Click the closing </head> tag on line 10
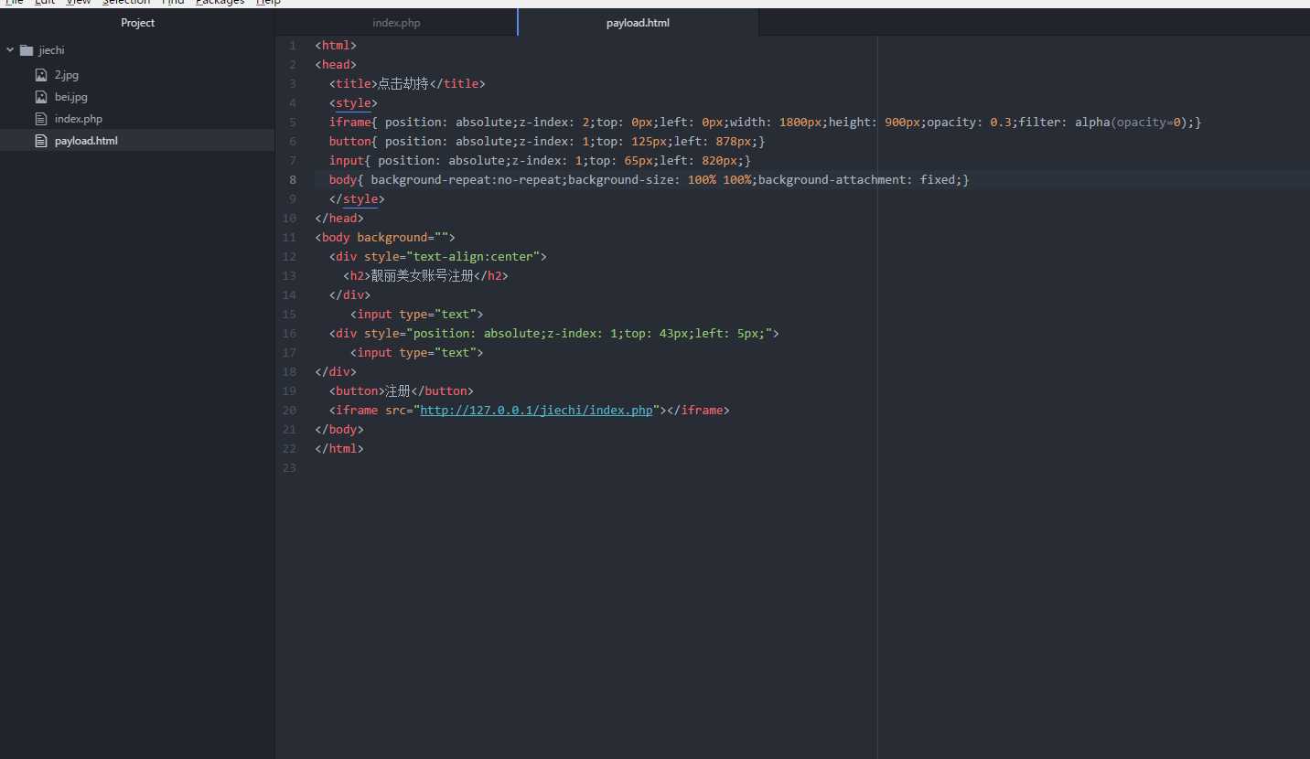The width and height of the screenshot is (1310, 759). pos(339,219)
